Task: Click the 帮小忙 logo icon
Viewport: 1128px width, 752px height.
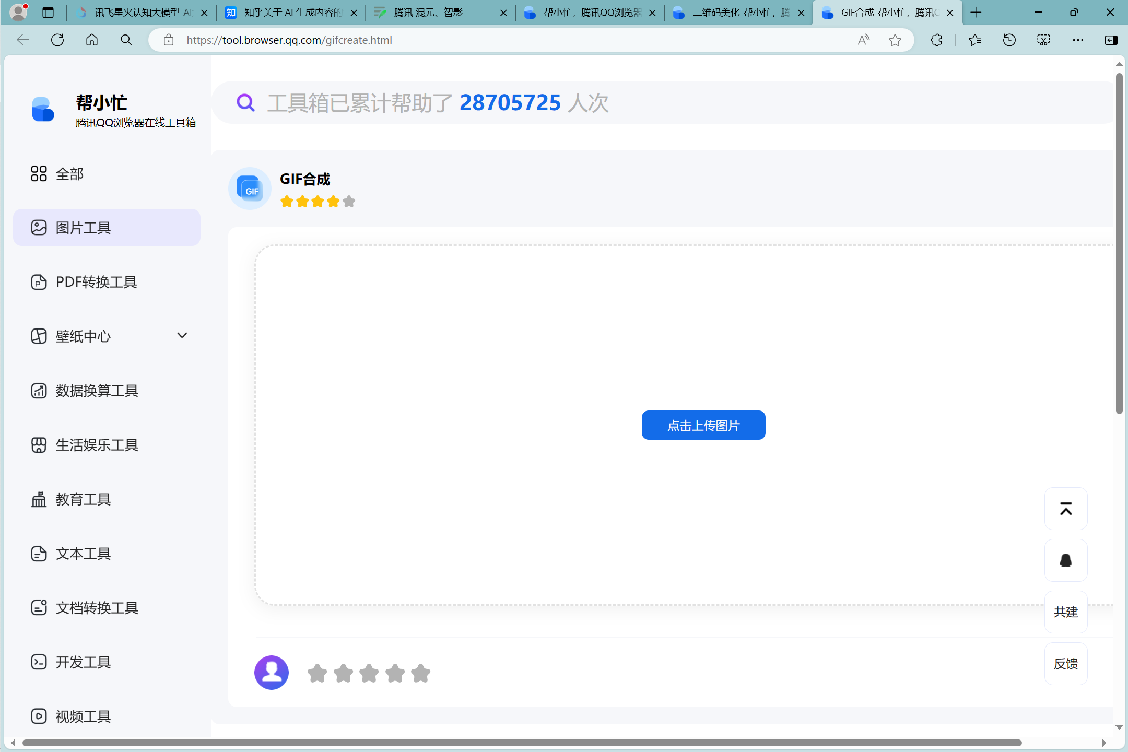Action: [x=43, y=109]
